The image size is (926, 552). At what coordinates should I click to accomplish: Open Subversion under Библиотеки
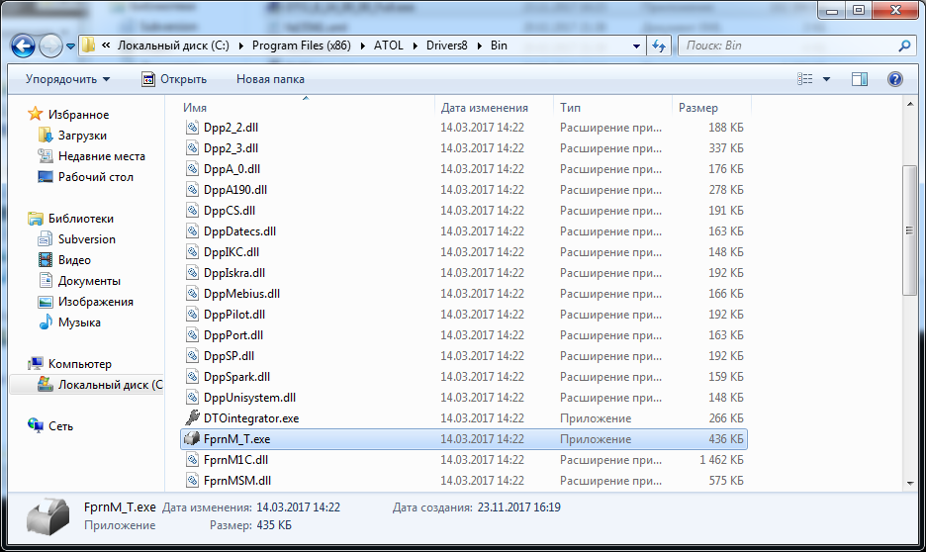click(86, 239)
